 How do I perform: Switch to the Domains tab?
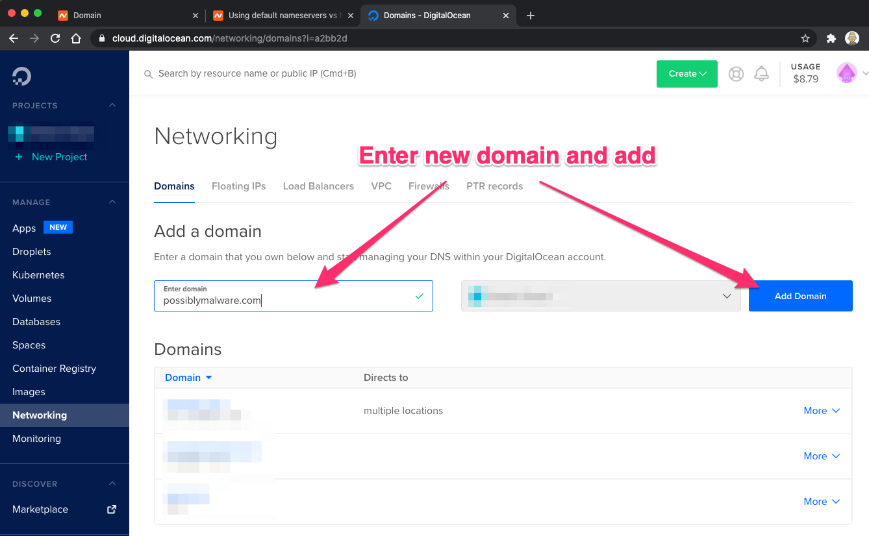click(174, 186)
